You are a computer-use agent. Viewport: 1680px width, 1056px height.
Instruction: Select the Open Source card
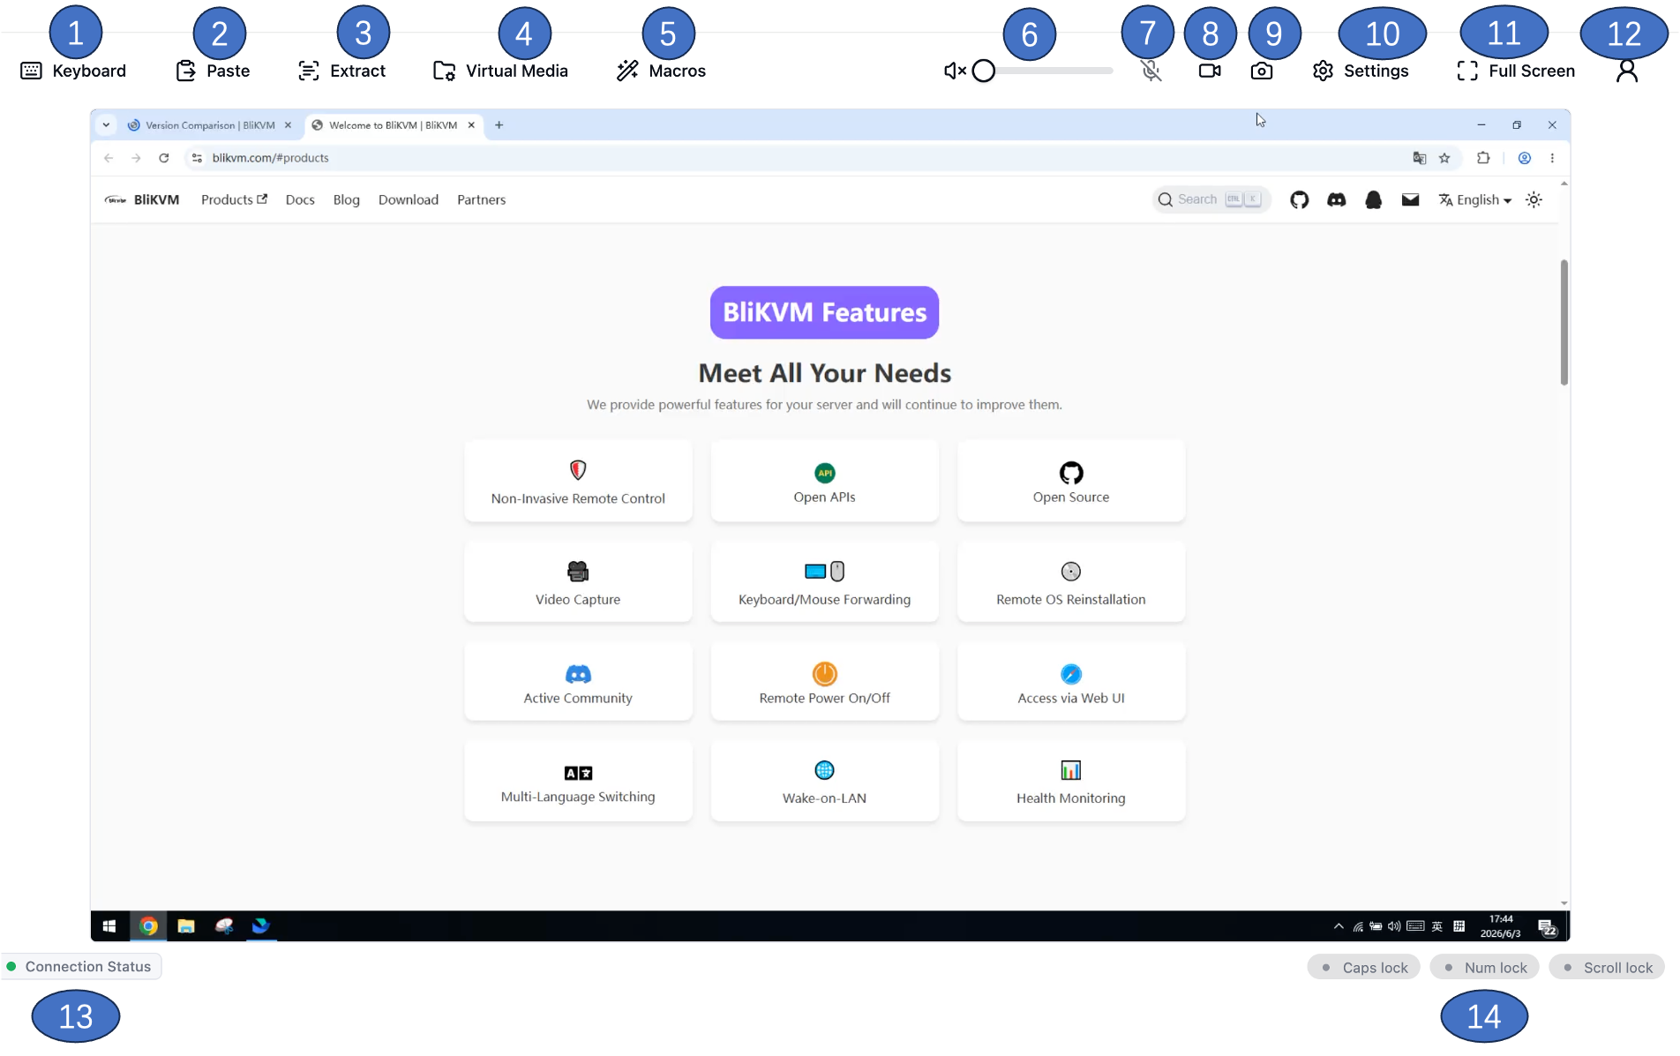[x=1071, y=481]
